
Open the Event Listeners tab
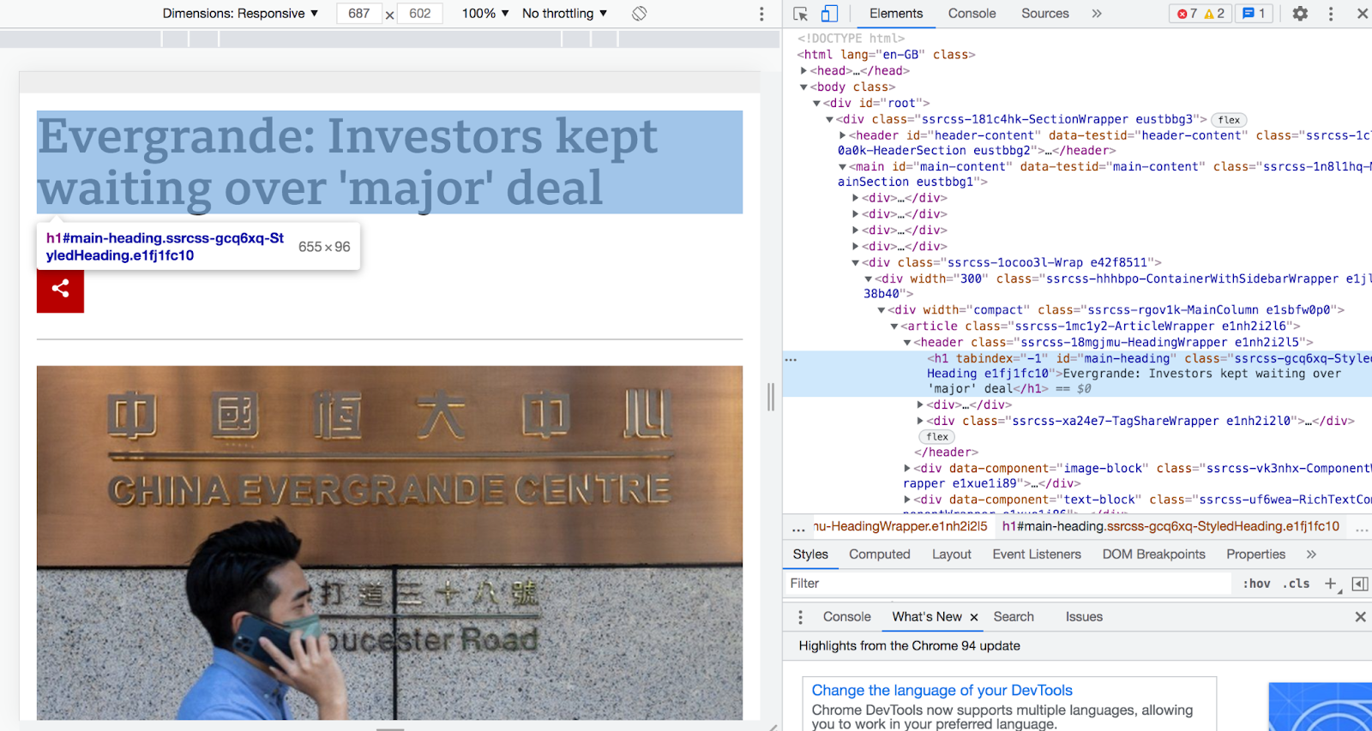[1036, 554]
